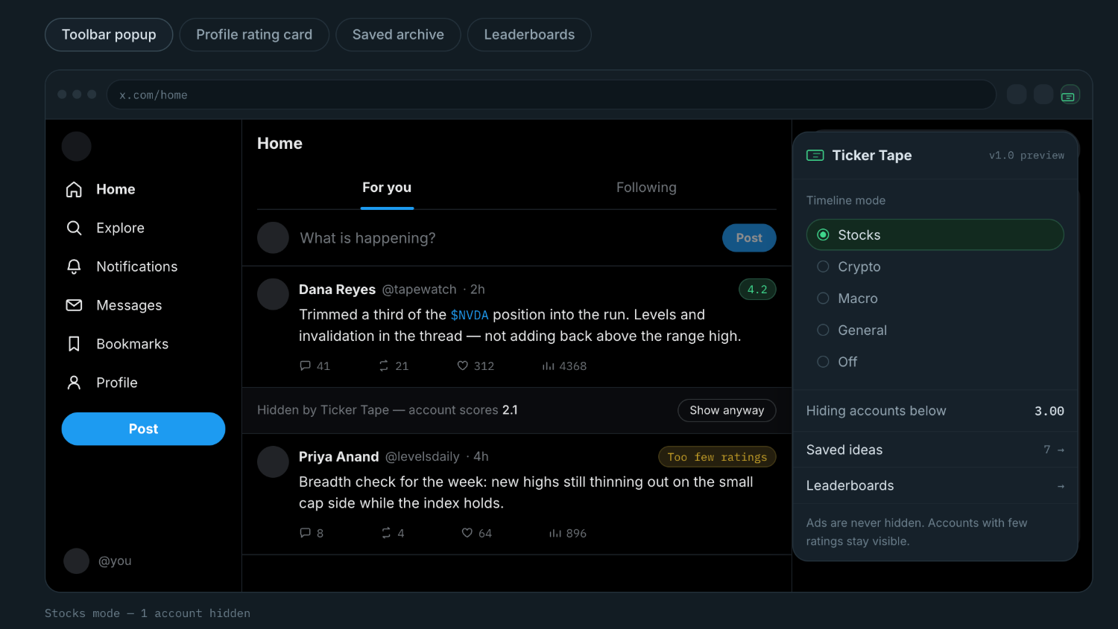Switch to the Toolbar popup tab
The height and width of the screenshot is (629, 1118).
109,35
